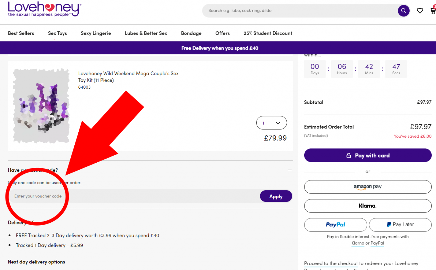This screenshot has height=270, width=436.
Task: Click the Lovehoney logo
Action: pyautogui.click(x=45, y=9)
